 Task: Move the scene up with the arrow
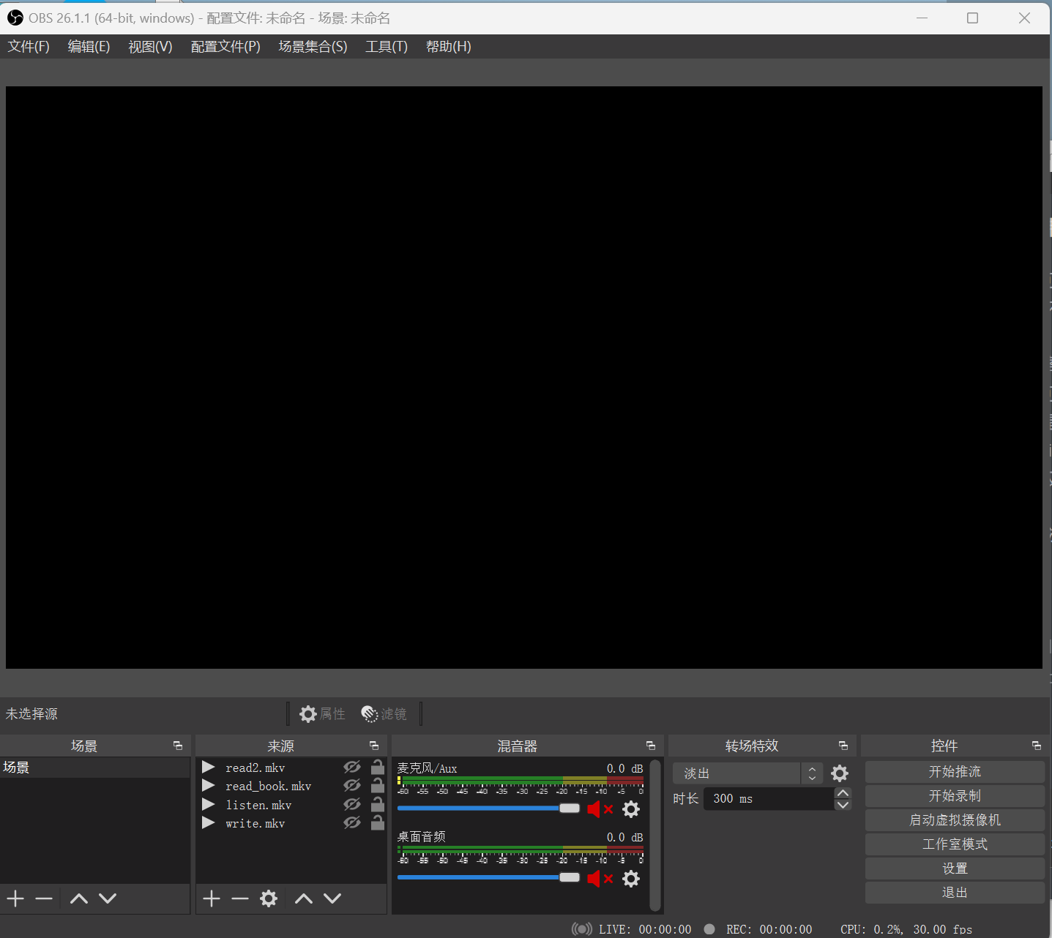point(79,898)
